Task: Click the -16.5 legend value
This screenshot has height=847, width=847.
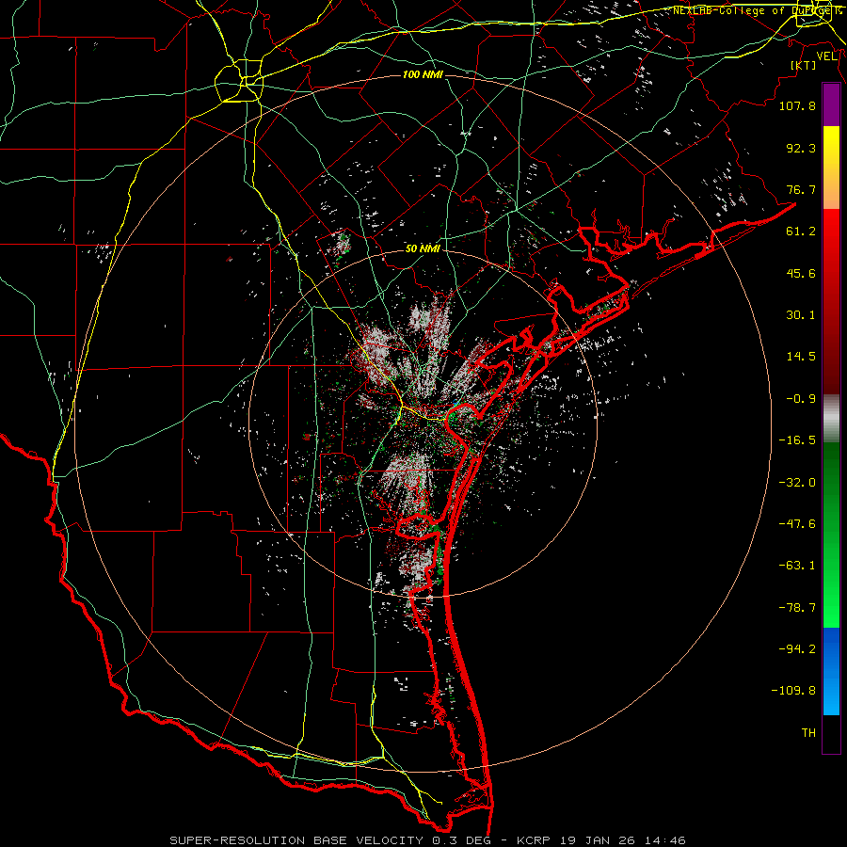Action: tap(797, 440)
